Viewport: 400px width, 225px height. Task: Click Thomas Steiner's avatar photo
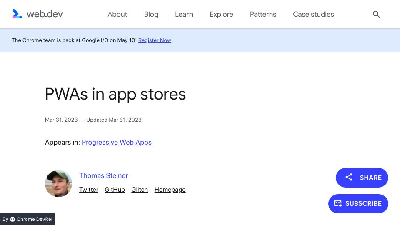coord(58,183)
